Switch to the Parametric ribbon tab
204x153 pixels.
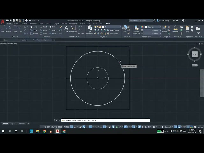click(33, 24)
